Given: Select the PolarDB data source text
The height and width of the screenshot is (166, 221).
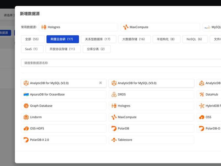Looking at the screenshot, I should [123, 128].
